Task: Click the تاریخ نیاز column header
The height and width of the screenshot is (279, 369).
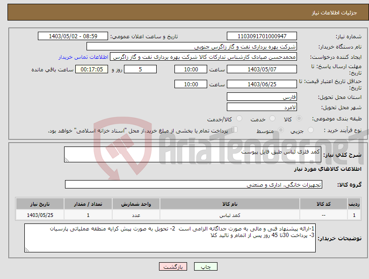Action: (x=40, y=204)
